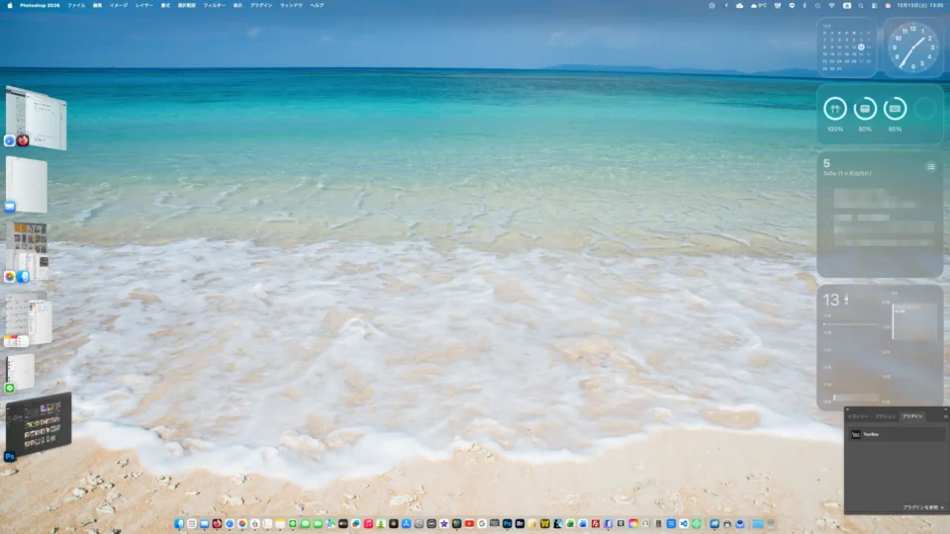Open the reminders widget list icon

930,166
